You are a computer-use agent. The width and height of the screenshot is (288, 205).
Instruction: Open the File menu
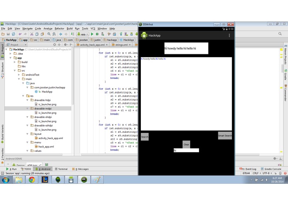(x=3, y=29)
